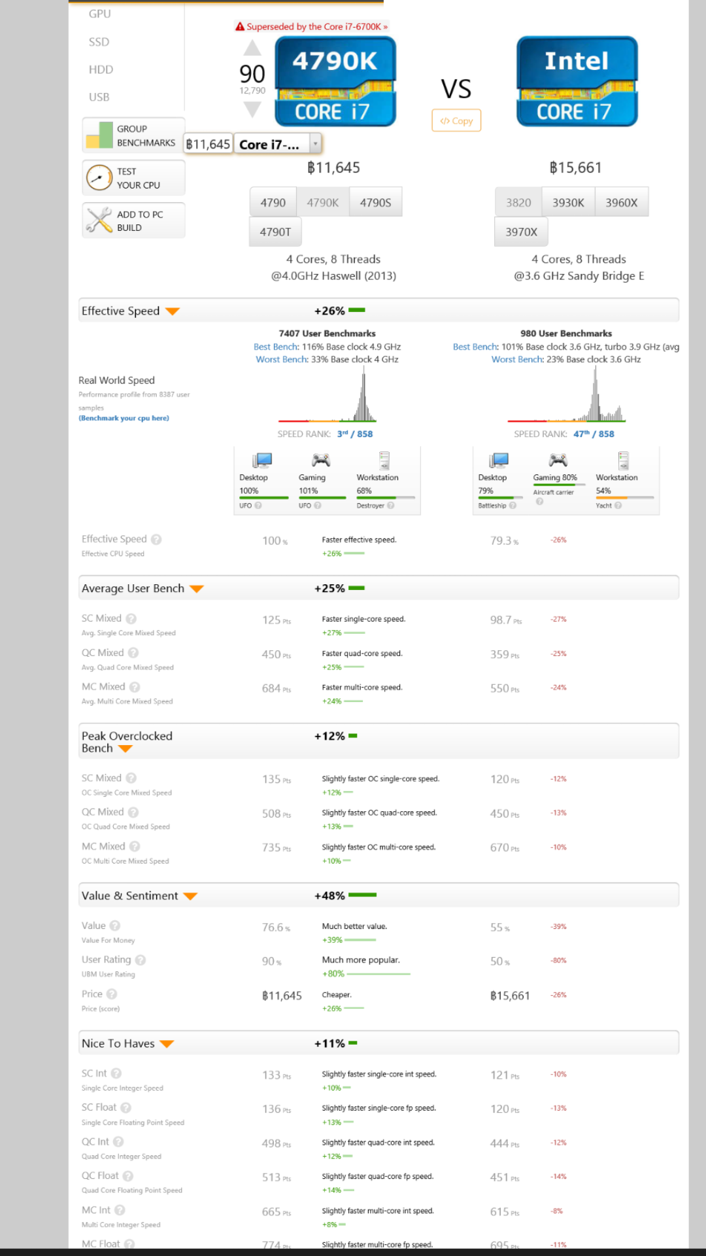The image size is (706, 1256).
Task: Click right Best Bench link for 3820
Action: click(475, 347)
